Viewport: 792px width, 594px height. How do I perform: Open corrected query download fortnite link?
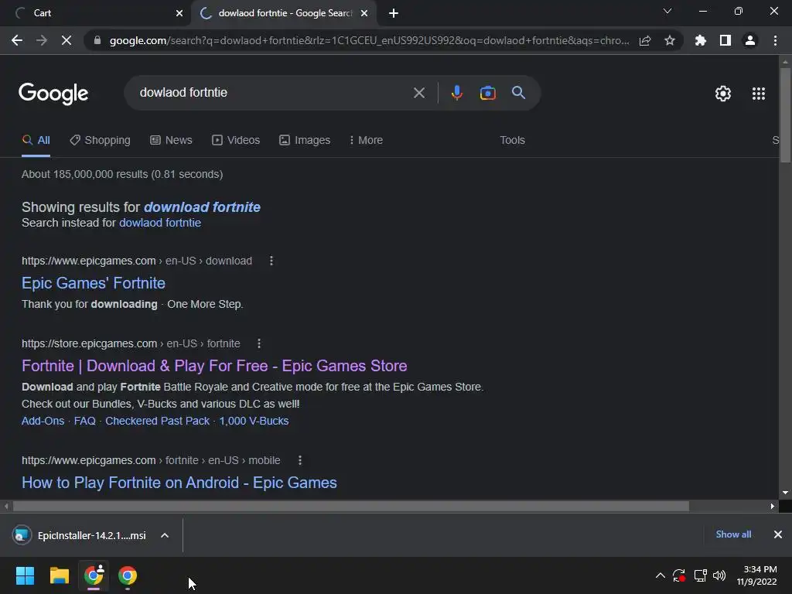(202, 207)
